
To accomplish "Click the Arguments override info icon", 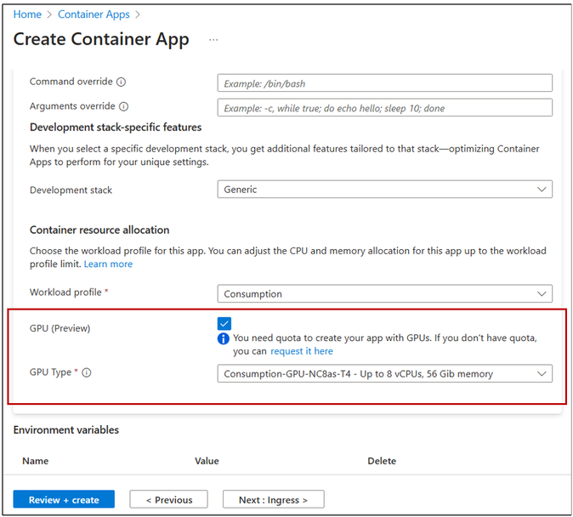I will point(124,107).
